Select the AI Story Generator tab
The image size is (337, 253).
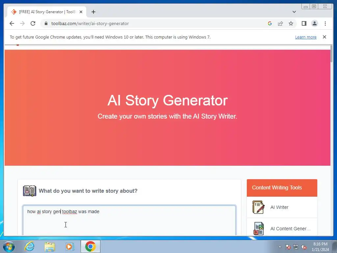click(47, 12)
